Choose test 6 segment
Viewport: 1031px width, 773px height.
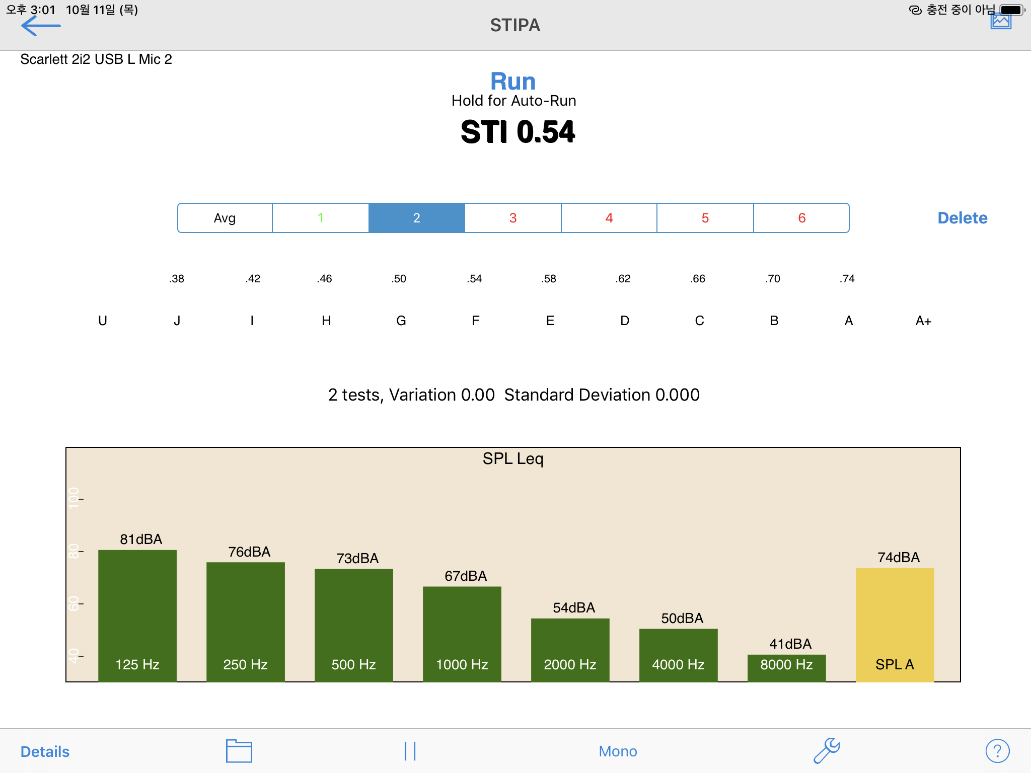[801, 218]
